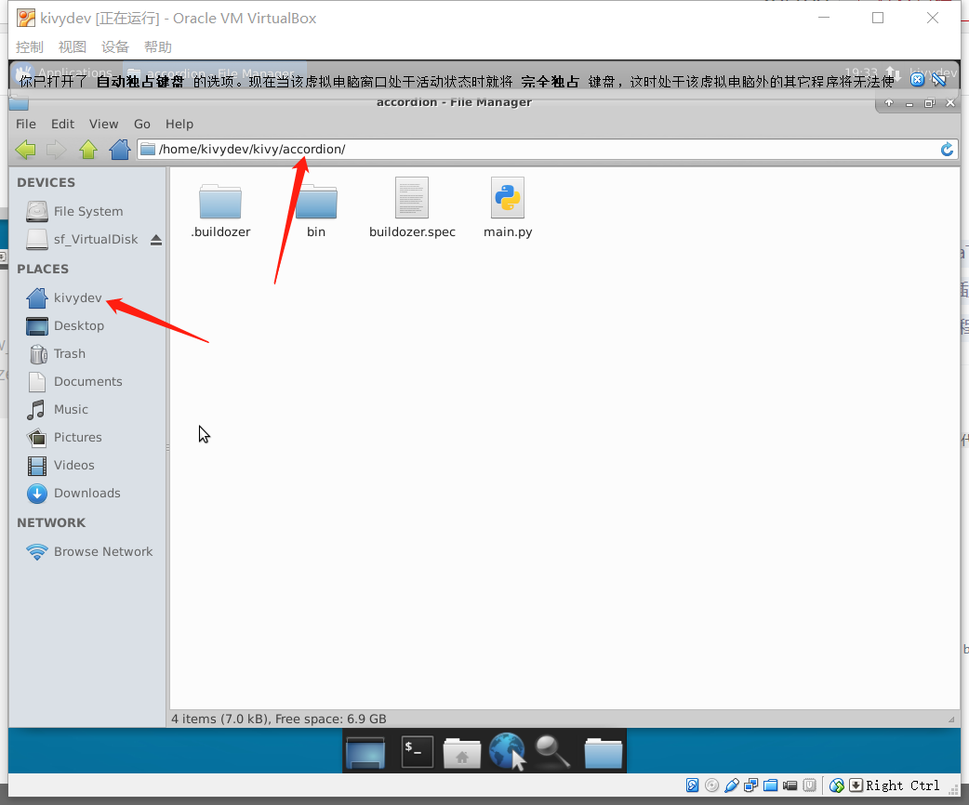Click Show Desktop icon in dock
The height and width of the screenshot is (805, 969).
click(x=365, y=751)
